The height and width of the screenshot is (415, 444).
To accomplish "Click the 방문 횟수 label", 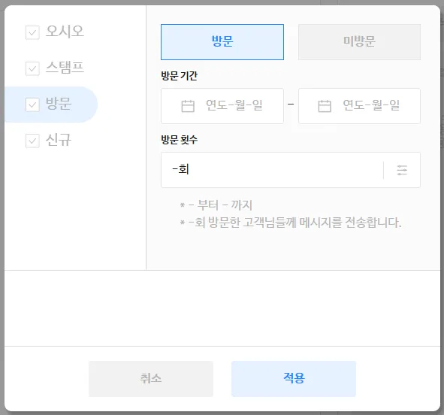I will tap(180, 140).
